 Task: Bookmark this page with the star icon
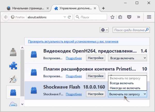112,17
